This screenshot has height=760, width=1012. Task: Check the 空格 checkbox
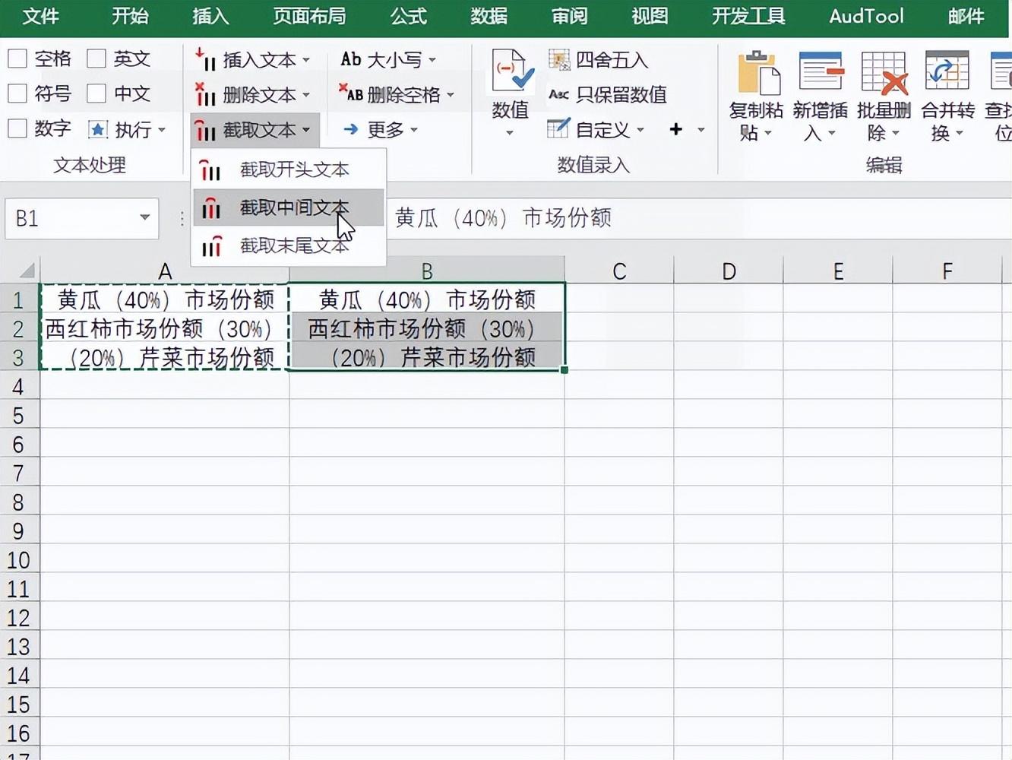click(x=17, y=59)
